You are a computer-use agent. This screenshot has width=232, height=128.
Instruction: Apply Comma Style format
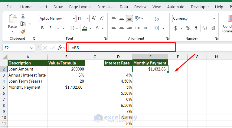(196, 28)
